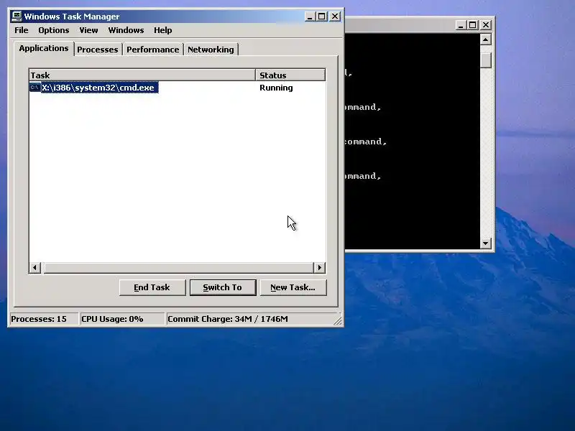Viewport: 575px width, 431px height.
Task: Close the Windows Task Manager window
Action: click(x=335, y=16)
